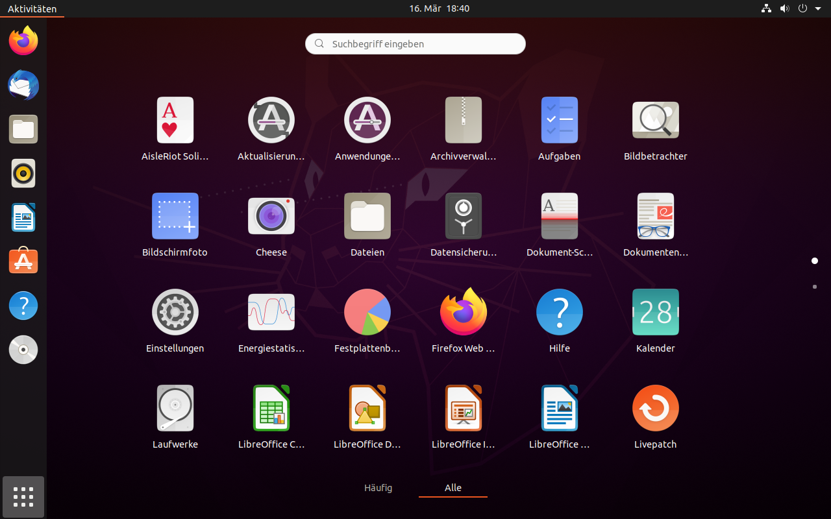Switch to the Häufig tab
Viewport: 831px width, 519px height.
pyautogui.click(x=378, y=488)
